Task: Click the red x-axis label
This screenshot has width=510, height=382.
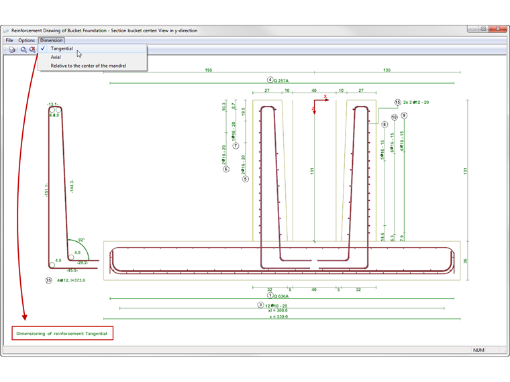Action: click(325, 97)
